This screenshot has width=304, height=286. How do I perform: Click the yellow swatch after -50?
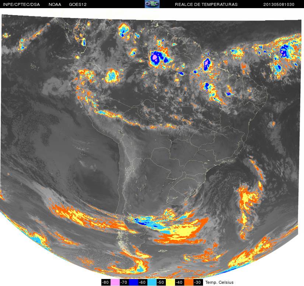[x=170, y=282]
